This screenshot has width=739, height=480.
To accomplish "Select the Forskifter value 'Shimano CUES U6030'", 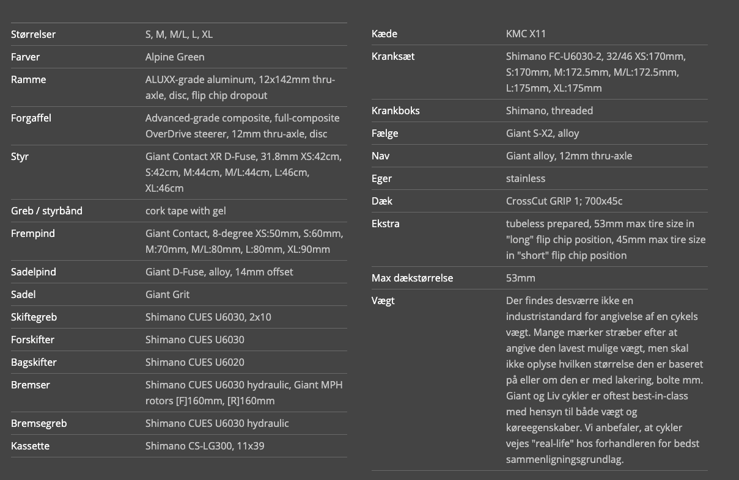I will click(195, 340).
